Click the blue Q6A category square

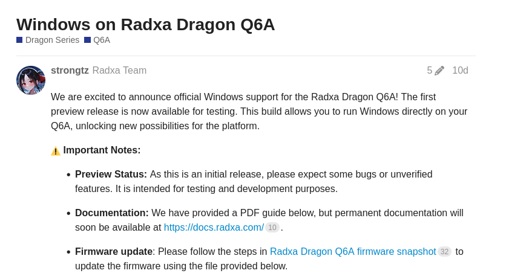(87, 40)
